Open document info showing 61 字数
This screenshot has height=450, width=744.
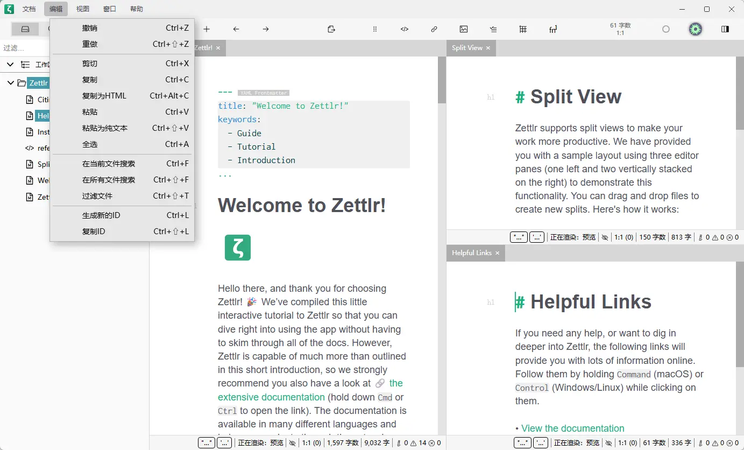click(x=620, y=29)
